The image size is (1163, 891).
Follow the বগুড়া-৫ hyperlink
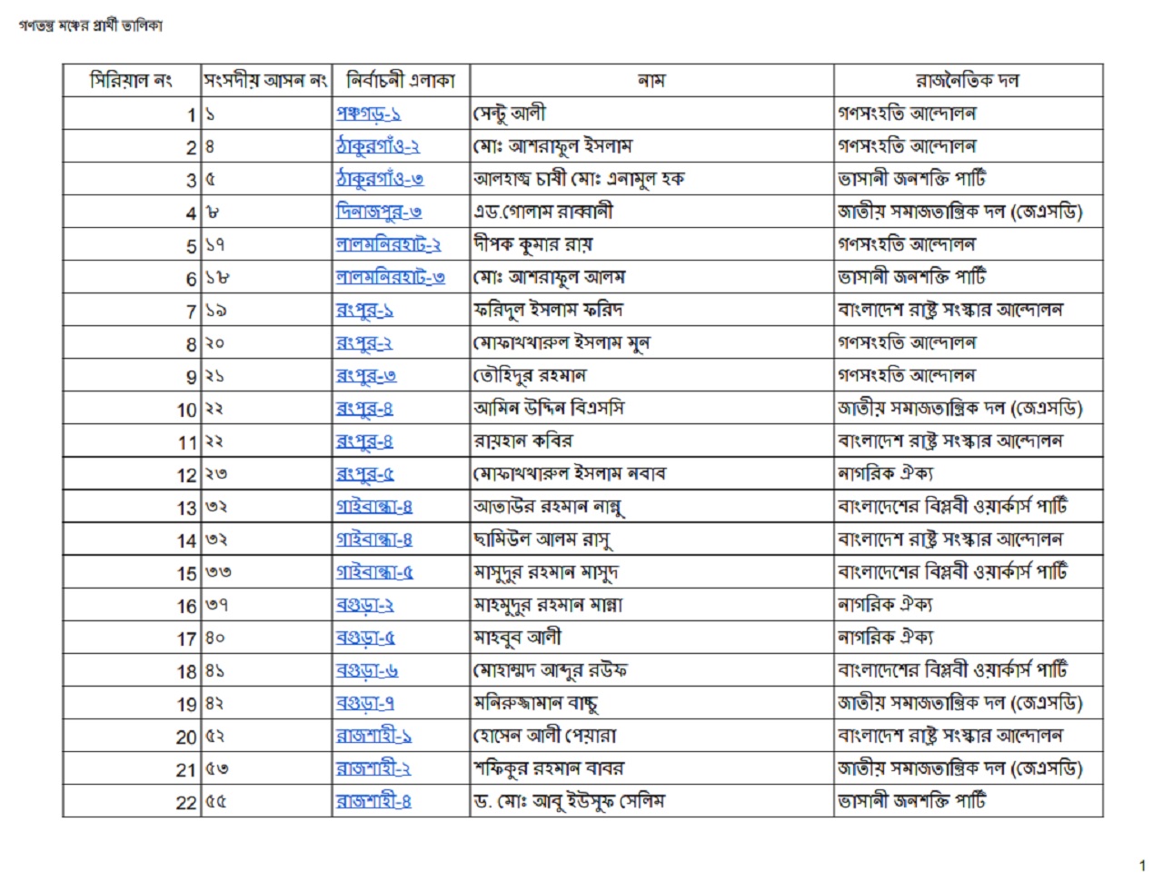(365, 639)
